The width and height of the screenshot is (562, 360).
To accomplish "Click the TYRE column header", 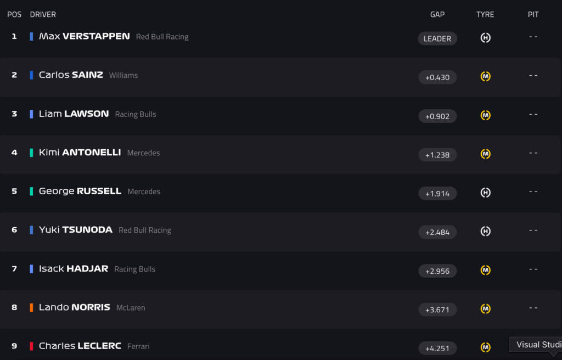I will point(485,14).
